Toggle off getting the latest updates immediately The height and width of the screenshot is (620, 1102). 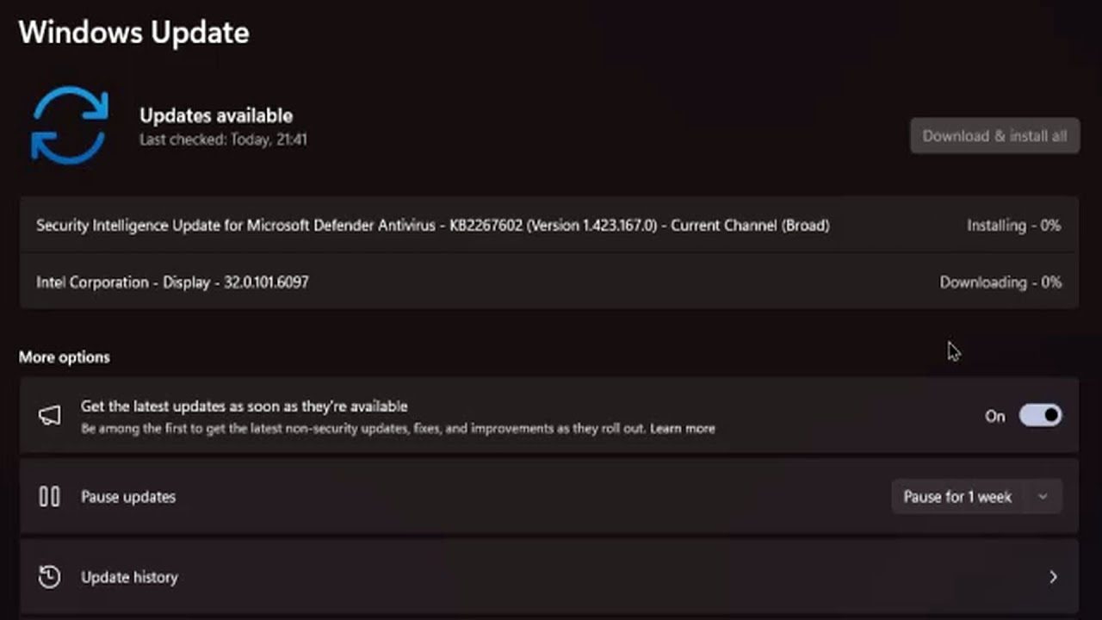(x=1040, y=415)
